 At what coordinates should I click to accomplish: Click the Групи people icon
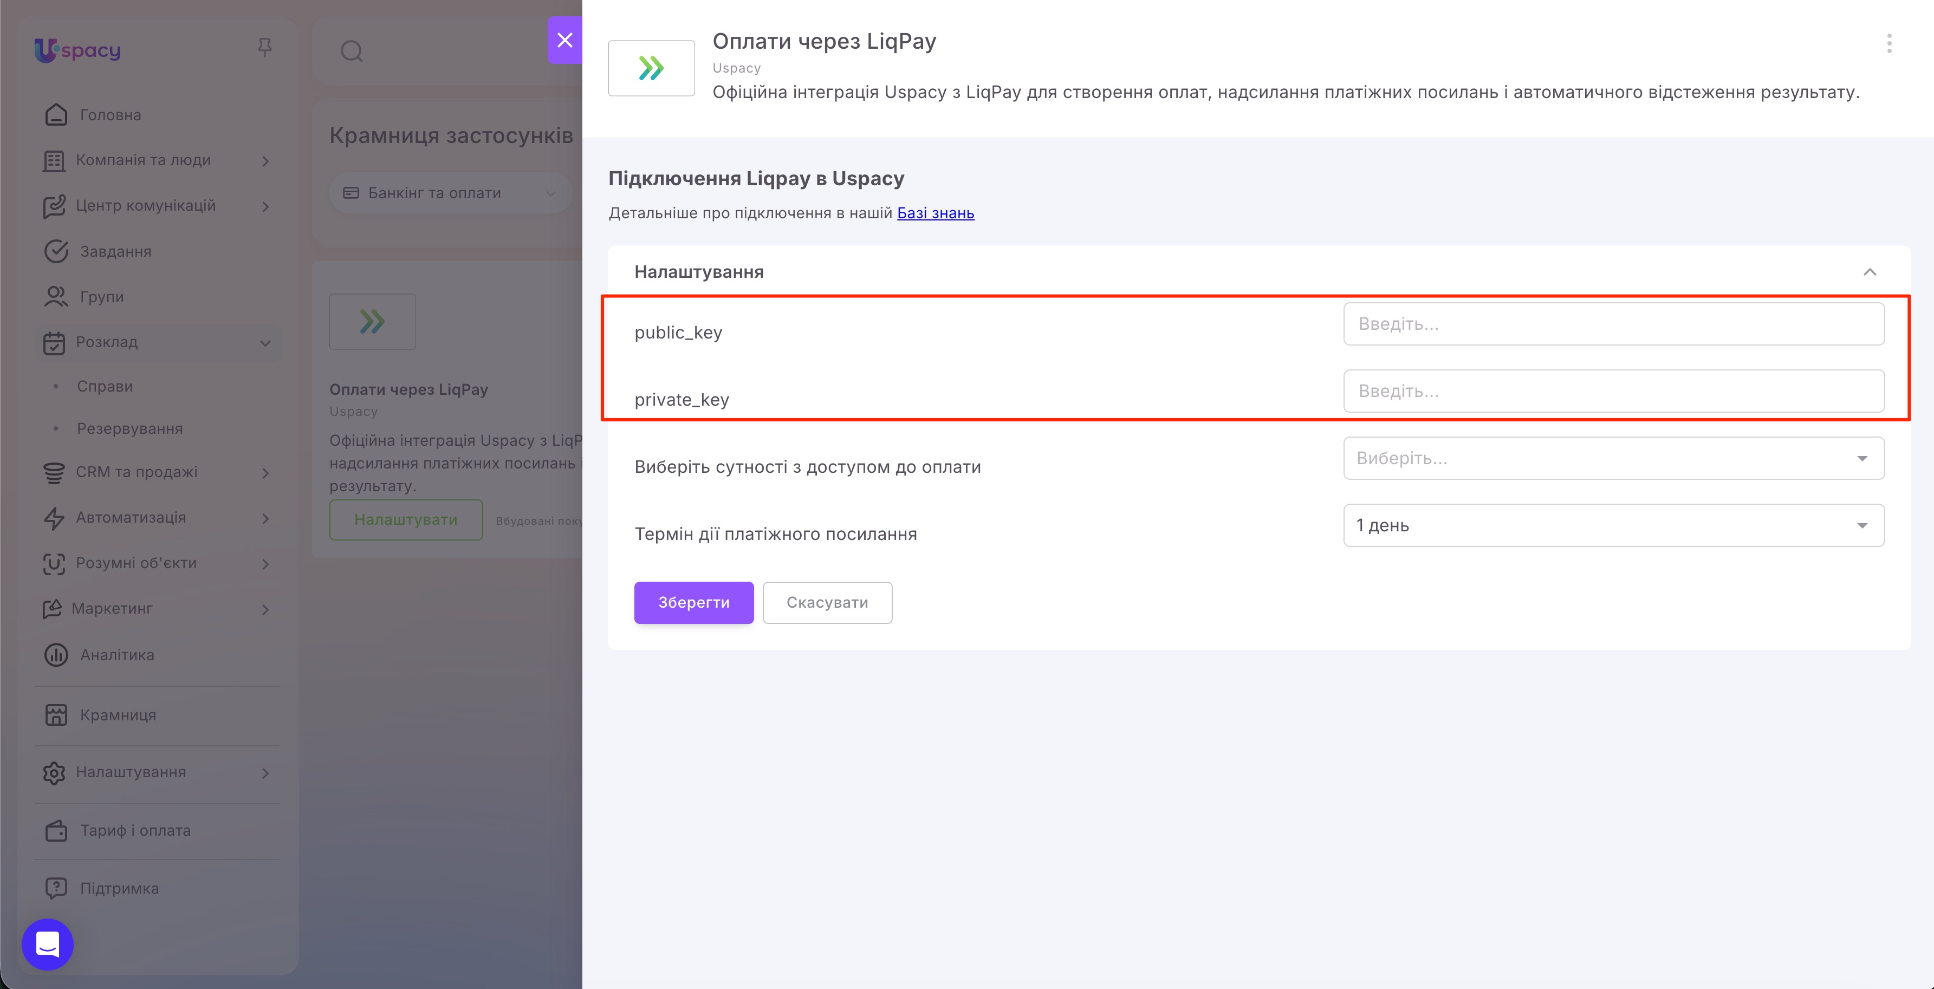[56, 297]
